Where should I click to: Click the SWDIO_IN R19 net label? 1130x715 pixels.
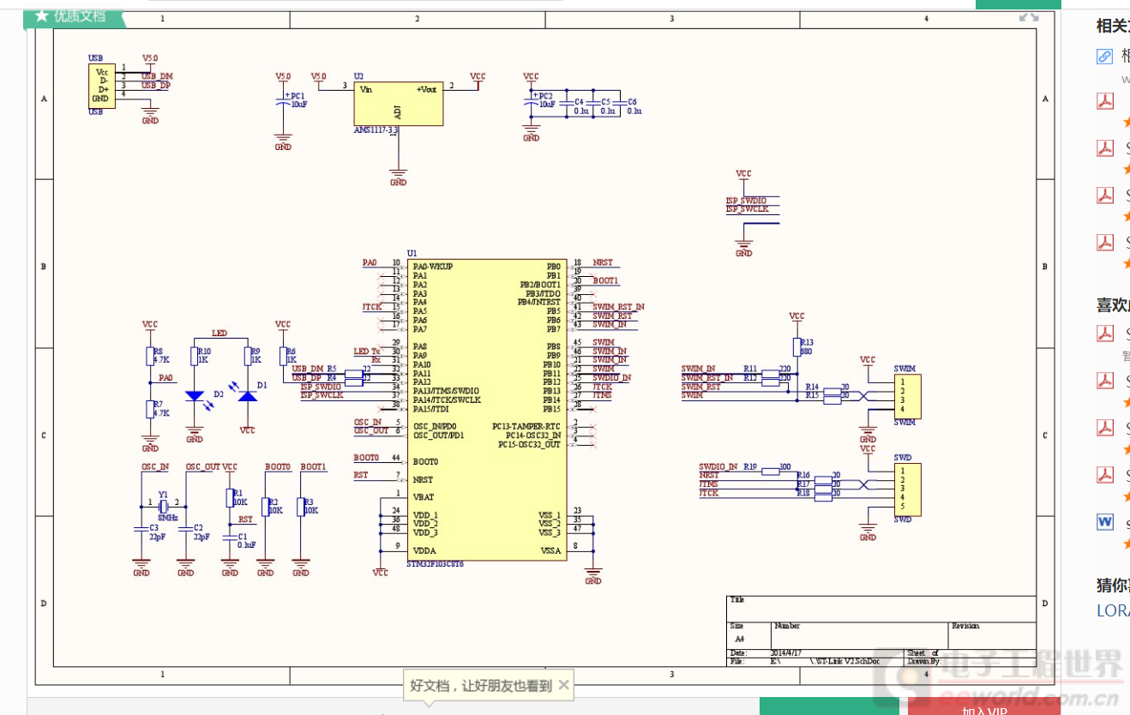tap(728, 467)
